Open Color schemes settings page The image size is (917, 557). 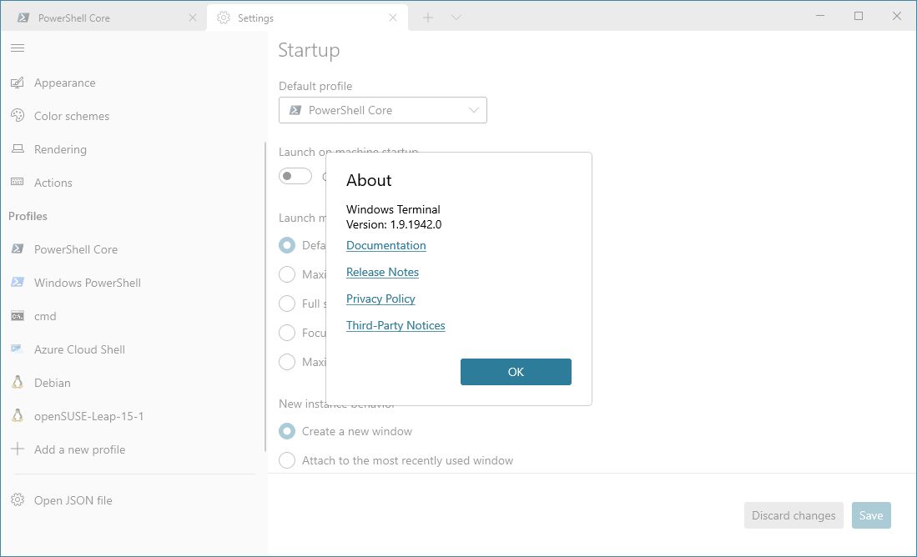click(x=134, y=116)
